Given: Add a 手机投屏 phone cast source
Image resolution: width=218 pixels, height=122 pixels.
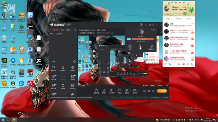Looking at the screenshot, I should (112, 91).
